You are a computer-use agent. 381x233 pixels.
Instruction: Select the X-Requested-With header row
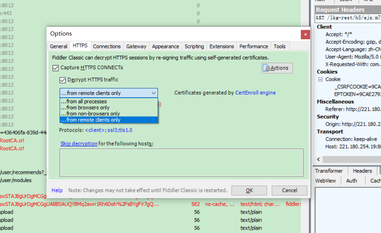click(353, 64)
